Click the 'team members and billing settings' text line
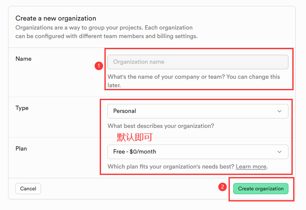The height and width of the screenshot is (210, 306). (107, 36)
